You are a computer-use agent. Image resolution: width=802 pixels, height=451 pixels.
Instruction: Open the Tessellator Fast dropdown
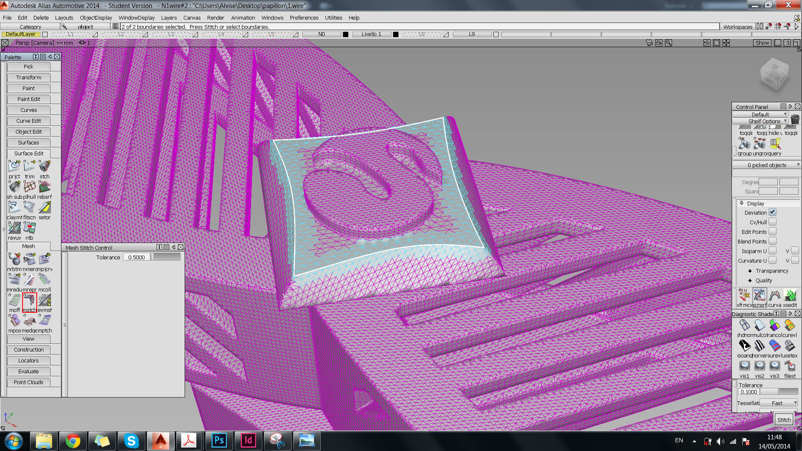(x=779, y=403)
